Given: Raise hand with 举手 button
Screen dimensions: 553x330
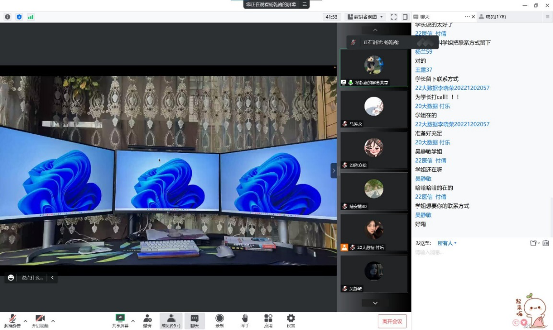Looking at the screenshot, I should [245, 321].
